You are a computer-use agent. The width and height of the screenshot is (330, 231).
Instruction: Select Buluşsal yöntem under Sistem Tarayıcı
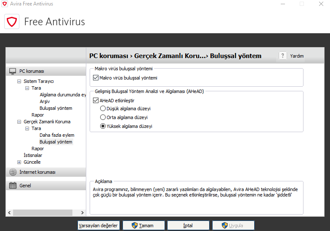pos(56,109)
